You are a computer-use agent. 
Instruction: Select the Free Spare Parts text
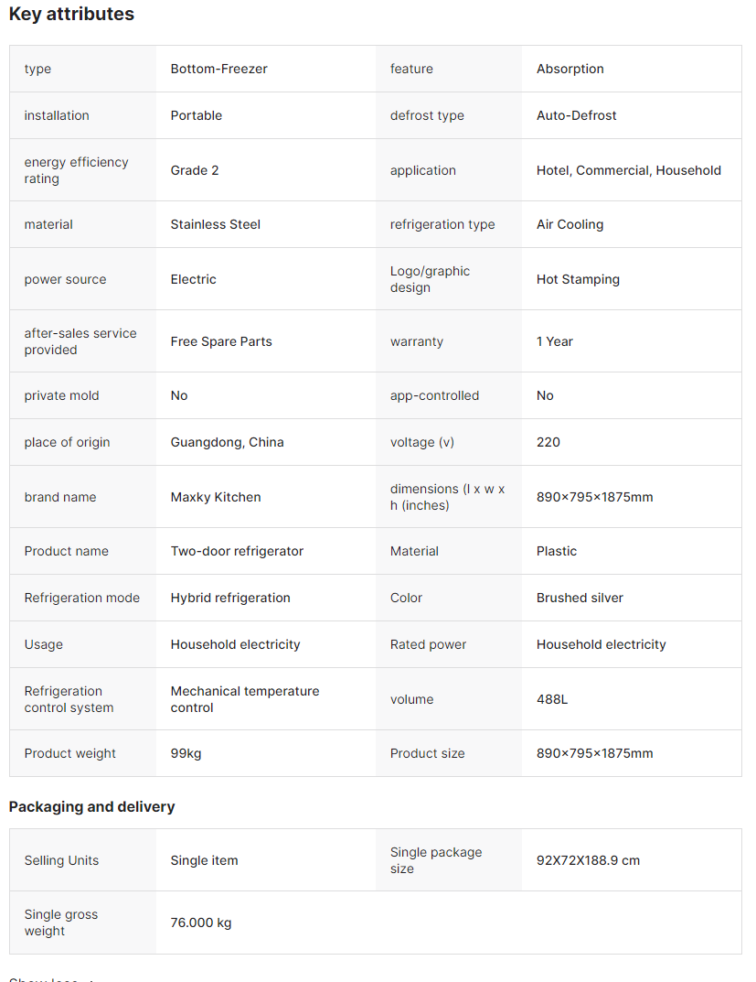[221, 341]
